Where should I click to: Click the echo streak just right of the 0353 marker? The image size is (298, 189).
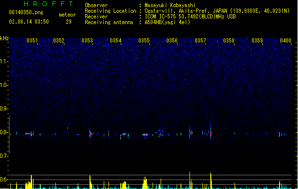(x=90, y=134)
